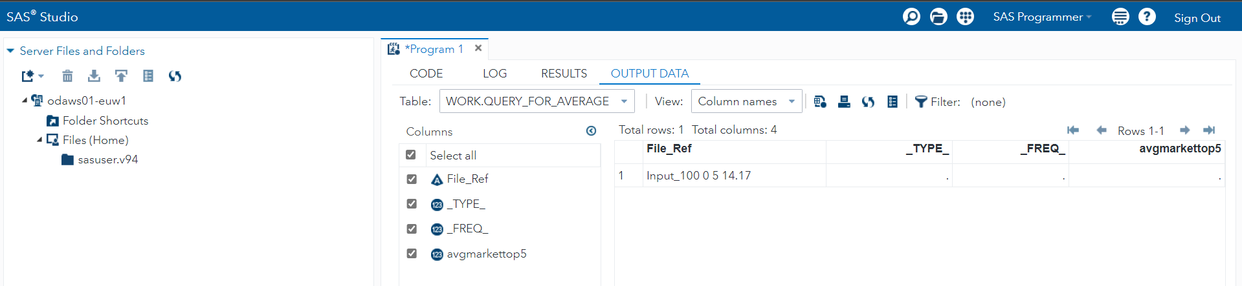Switch to the RESULTS tab
The height and width of the screenshot is (286, 1242).
(x=564, y=74)
